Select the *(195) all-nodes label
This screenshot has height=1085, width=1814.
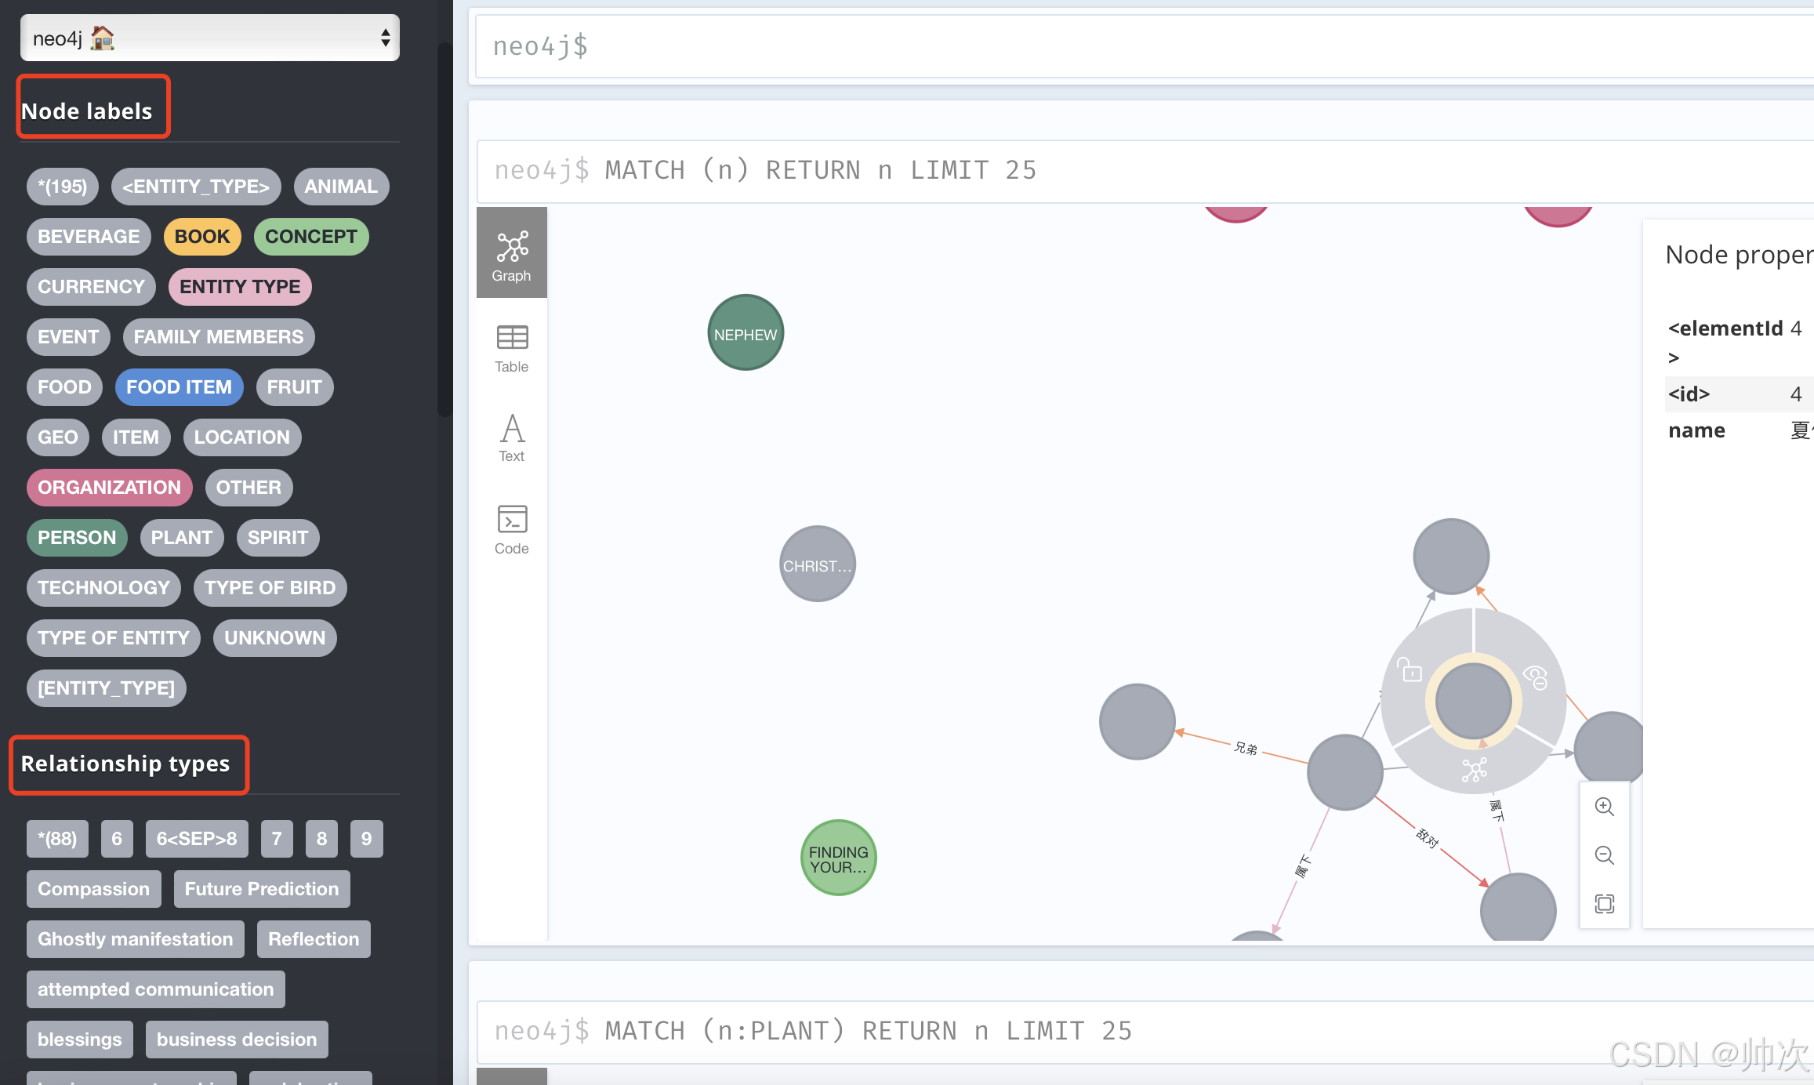click(x=63, y=187)
